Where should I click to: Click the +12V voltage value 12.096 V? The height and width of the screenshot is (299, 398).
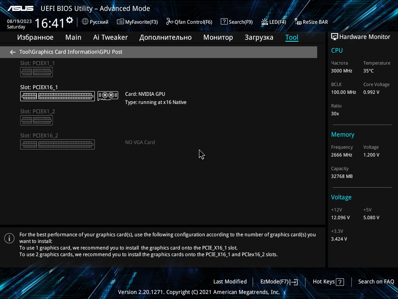click(x=340, y=218)
